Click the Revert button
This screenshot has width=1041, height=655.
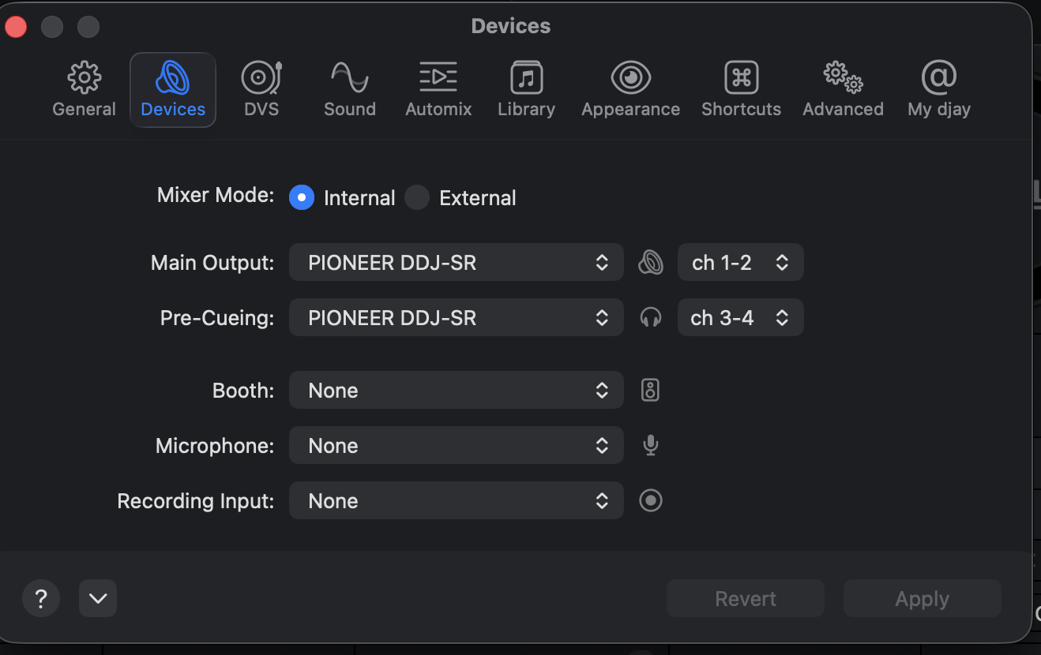pos(746,598)
